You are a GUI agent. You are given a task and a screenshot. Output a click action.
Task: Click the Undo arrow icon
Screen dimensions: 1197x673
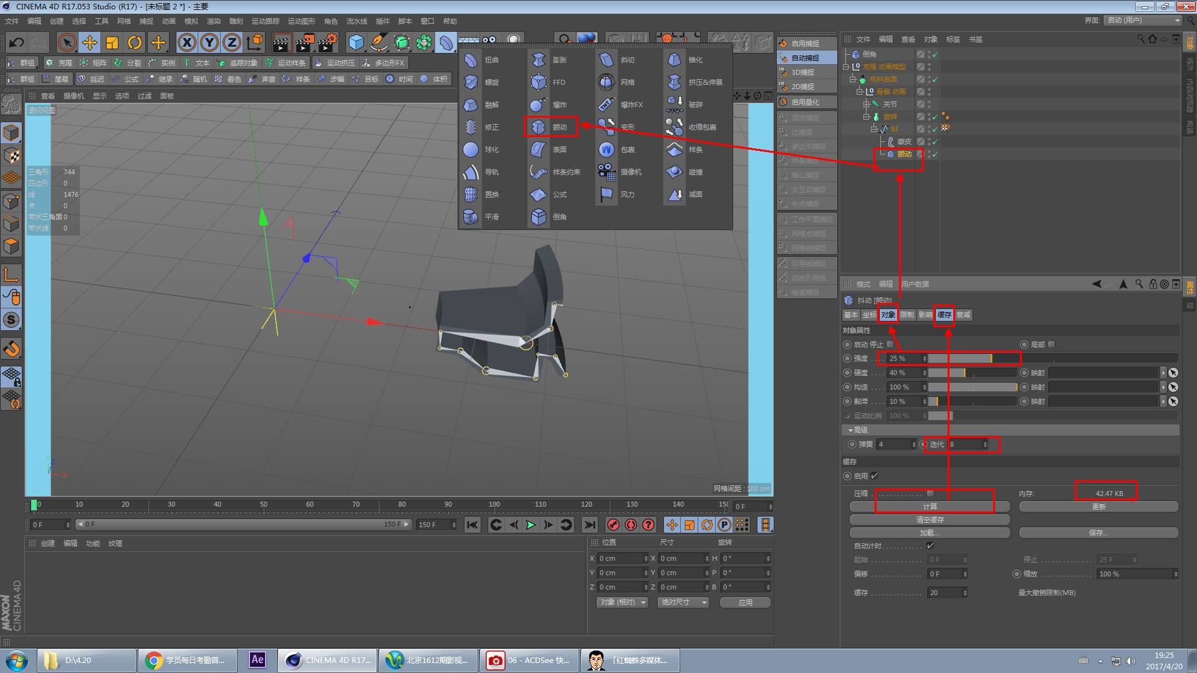coord(17,42)
